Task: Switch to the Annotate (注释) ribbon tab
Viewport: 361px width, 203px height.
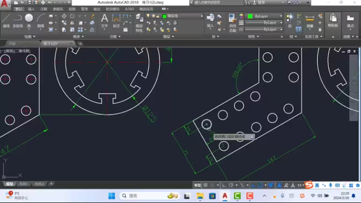Action: pos(43,9)
